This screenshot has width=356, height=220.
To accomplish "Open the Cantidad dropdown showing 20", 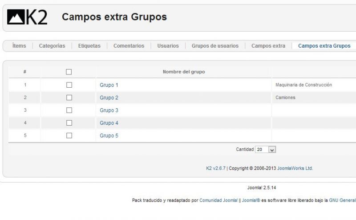I will (265, 150).
